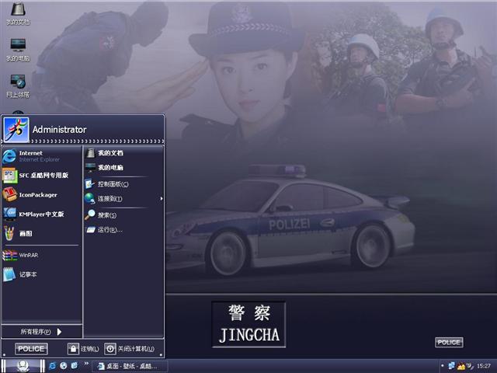
Task: Click the Administrator user avatar picture
Action: point(16,130)
